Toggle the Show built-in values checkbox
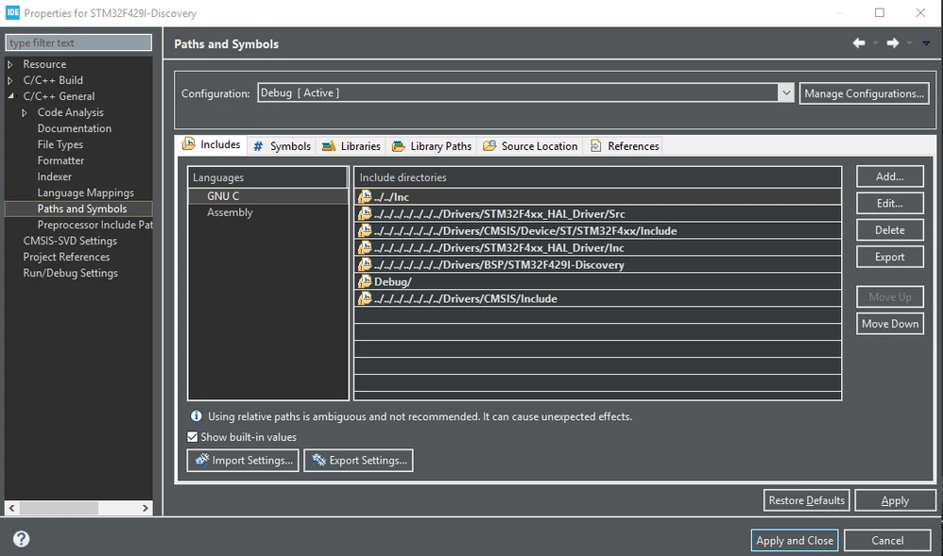This screenshot has width=943, height=556. tap(193, 437)
